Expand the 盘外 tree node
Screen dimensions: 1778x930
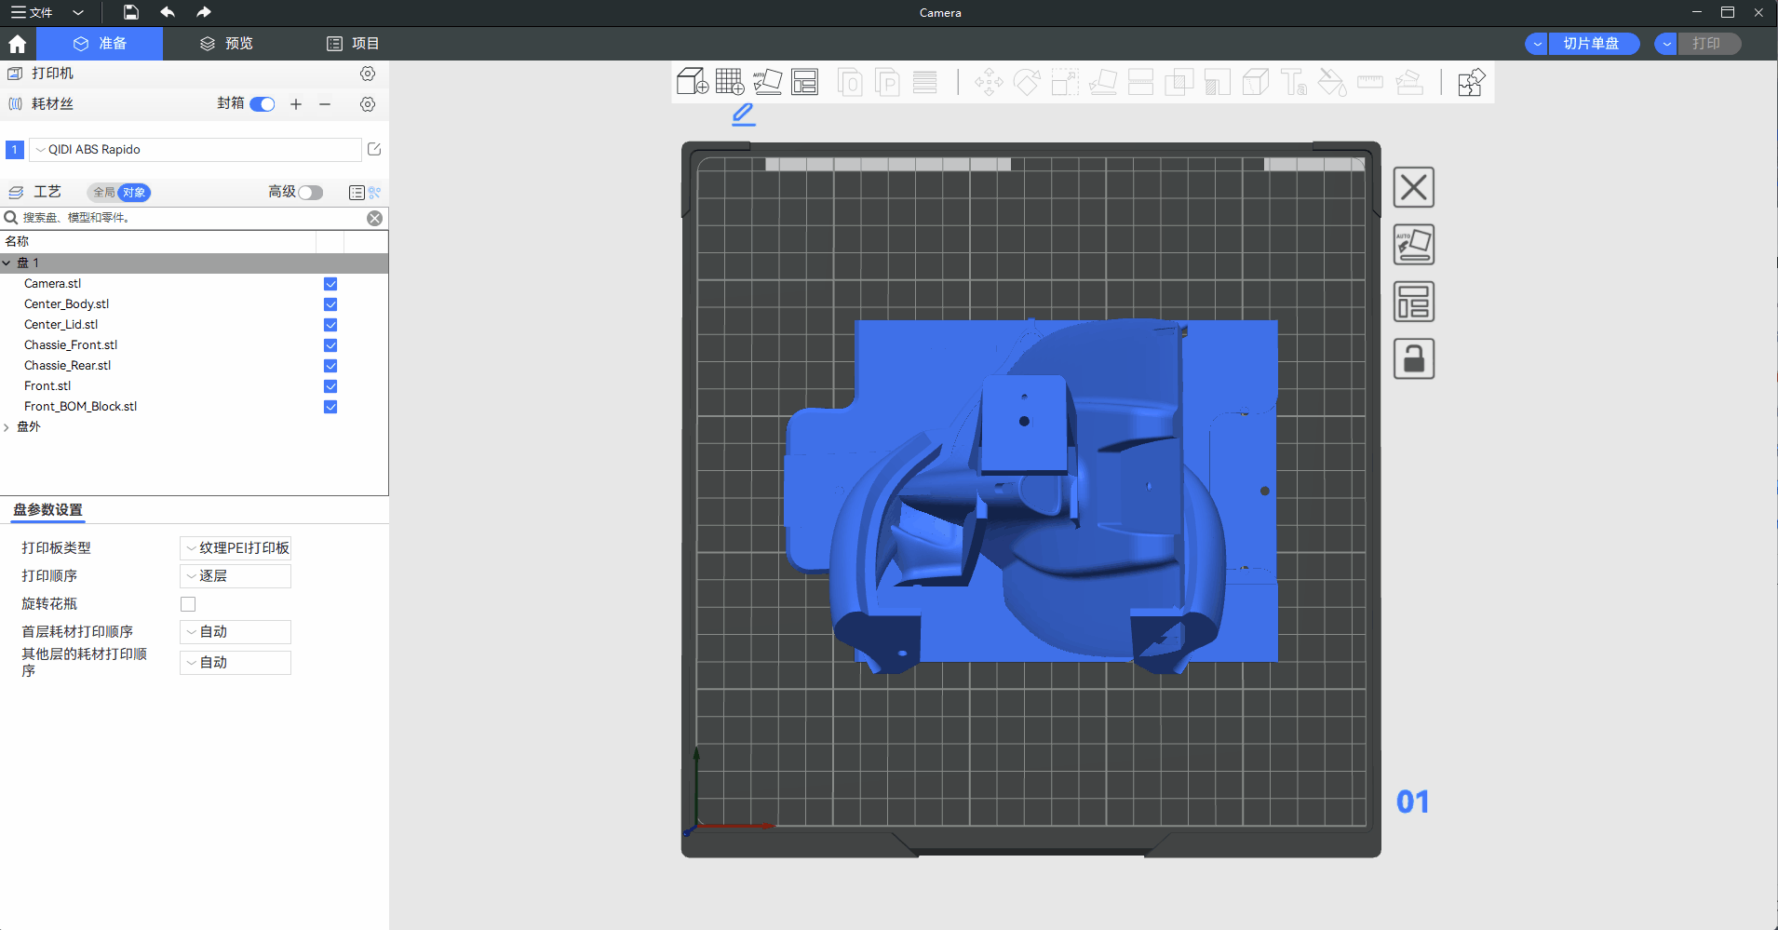7,427
